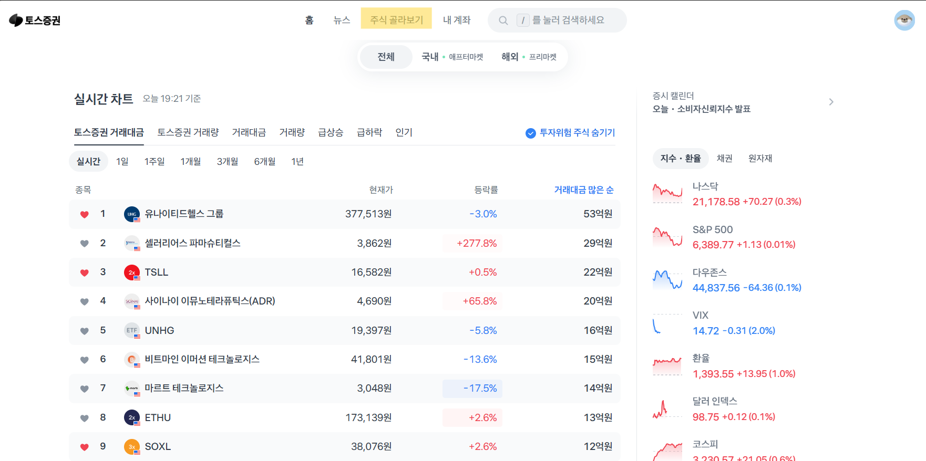Click 마르트 테크놀로지스 logo icon
Image resolution: width=926 pixels, height=461 pixels.
[x=132, y=389]
